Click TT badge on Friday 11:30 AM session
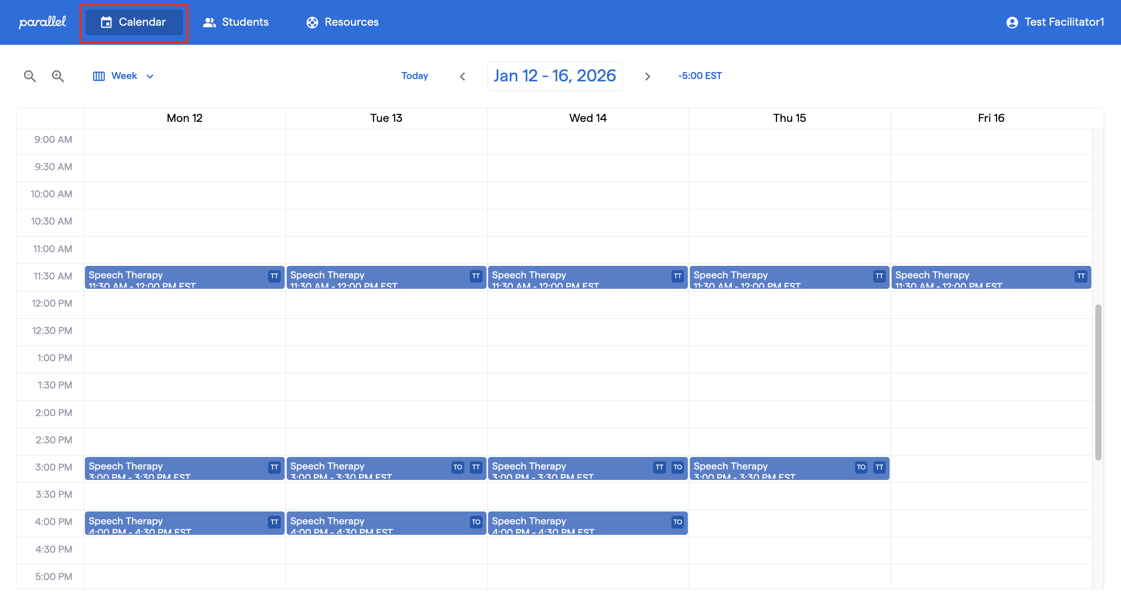Image resolution: width=1121 pixels, height=594 pixels. point(1080,276)
